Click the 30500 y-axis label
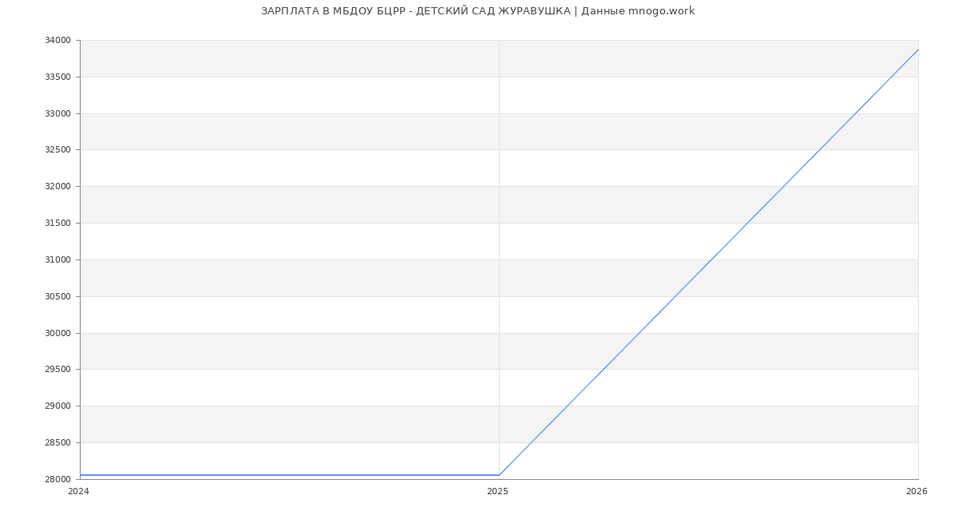This screenshot has width=958, height=519. click(59, 297)
